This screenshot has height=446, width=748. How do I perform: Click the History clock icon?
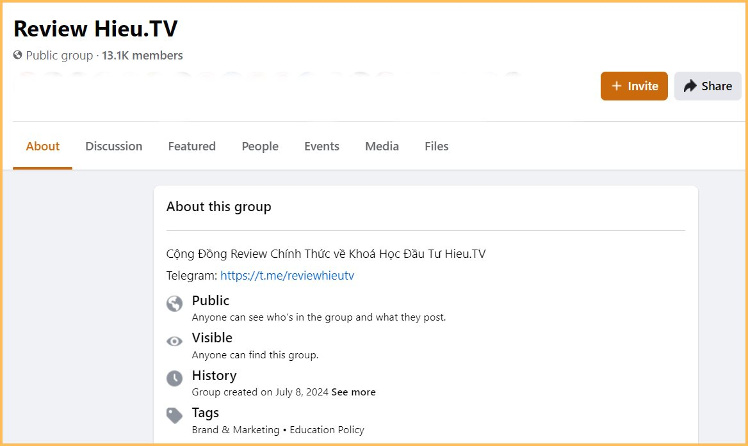coord(174,378)
